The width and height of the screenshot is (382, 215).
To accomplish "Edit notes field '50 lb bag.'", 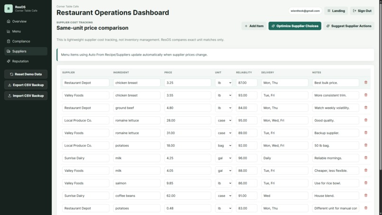I will pyautogui.click(x=336, y=145).
